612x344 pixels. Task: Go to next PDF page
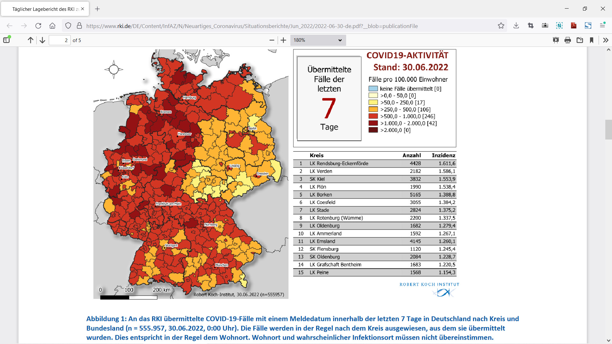click(x=42, y=40)
